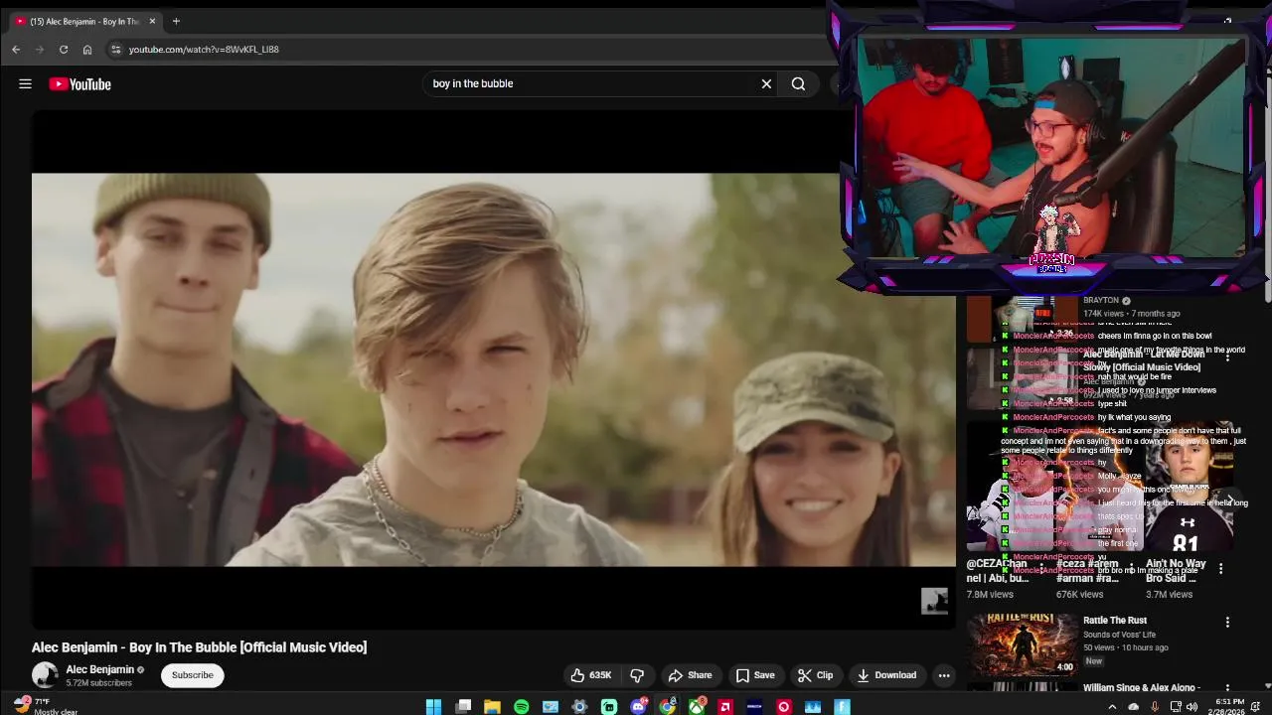This screenshot has width=1272, height=715.
Task: Open the weather widget showing 71°F
Action: 45,706
